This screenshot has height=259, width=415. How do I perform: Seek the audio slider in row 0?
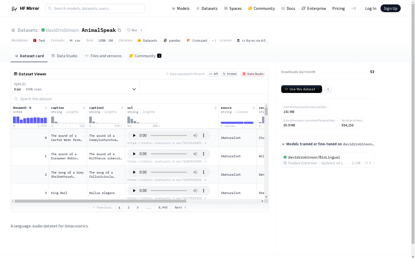pos(169,135)
